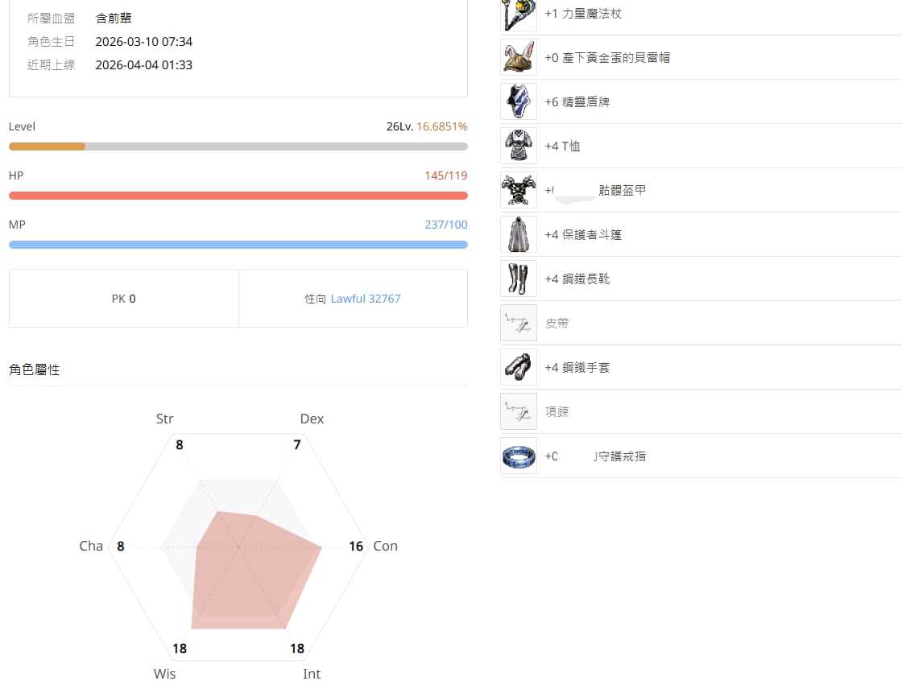
Task: Open the Lawful 32767 alignment link
Action: coord(365,299)
